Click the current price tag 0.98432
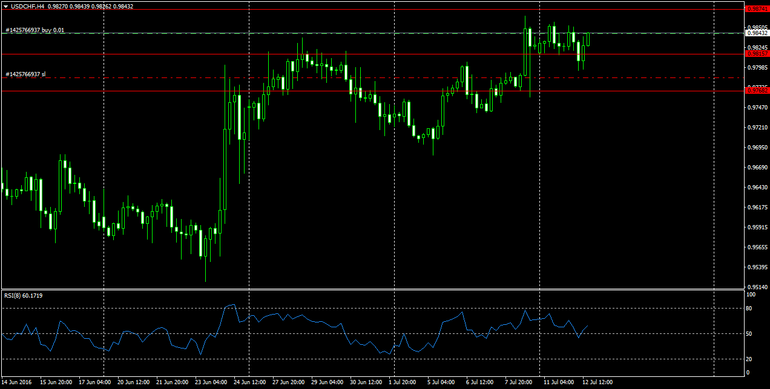770x389 pixels. [x=757, y=33]
